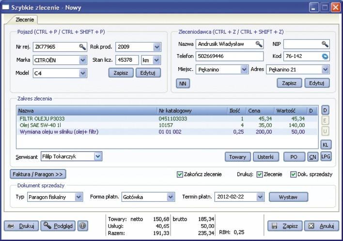Click the Podgląd preview button
The width and height of the screenshot is (343, 241).
[58, 226]
